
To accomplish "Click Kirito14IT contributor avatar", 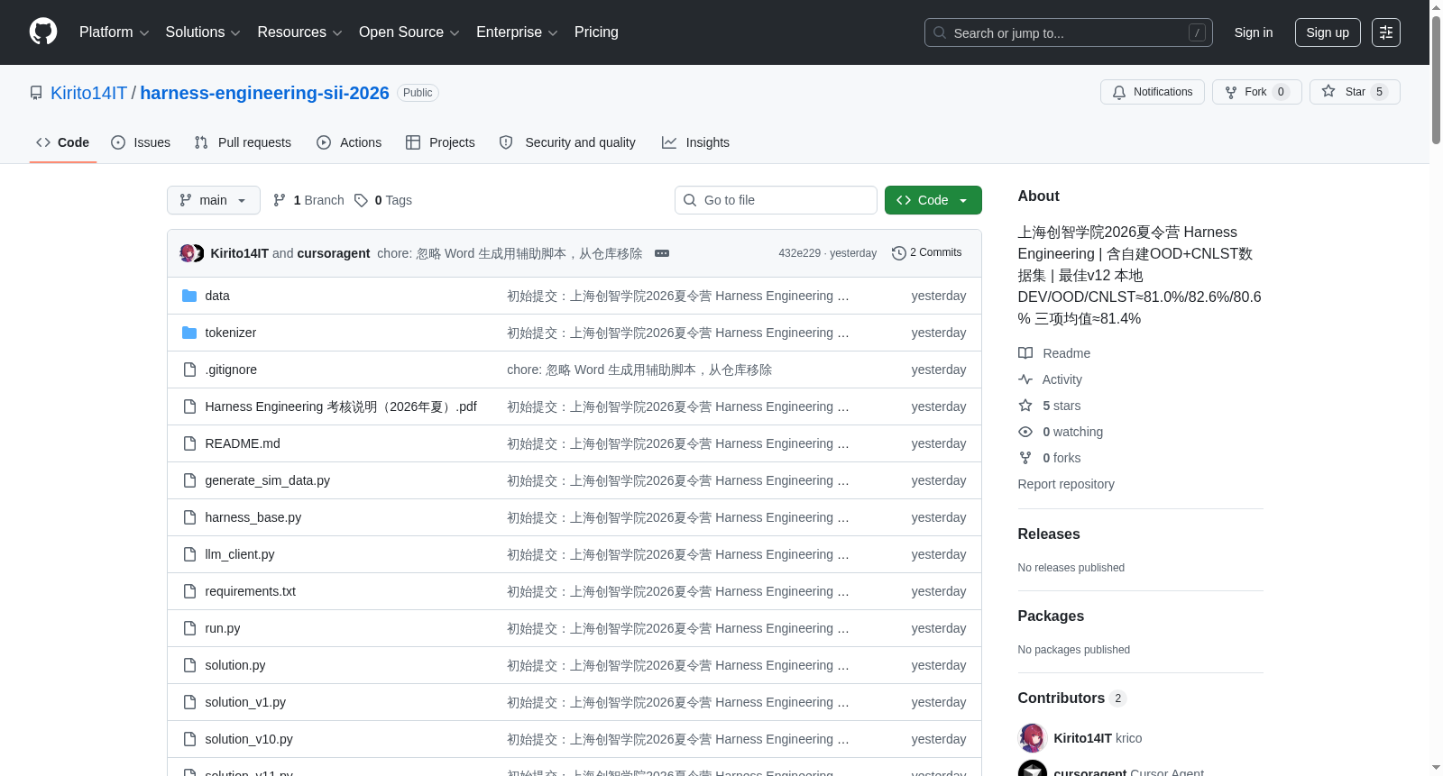I will click(x=1033, y=738).
